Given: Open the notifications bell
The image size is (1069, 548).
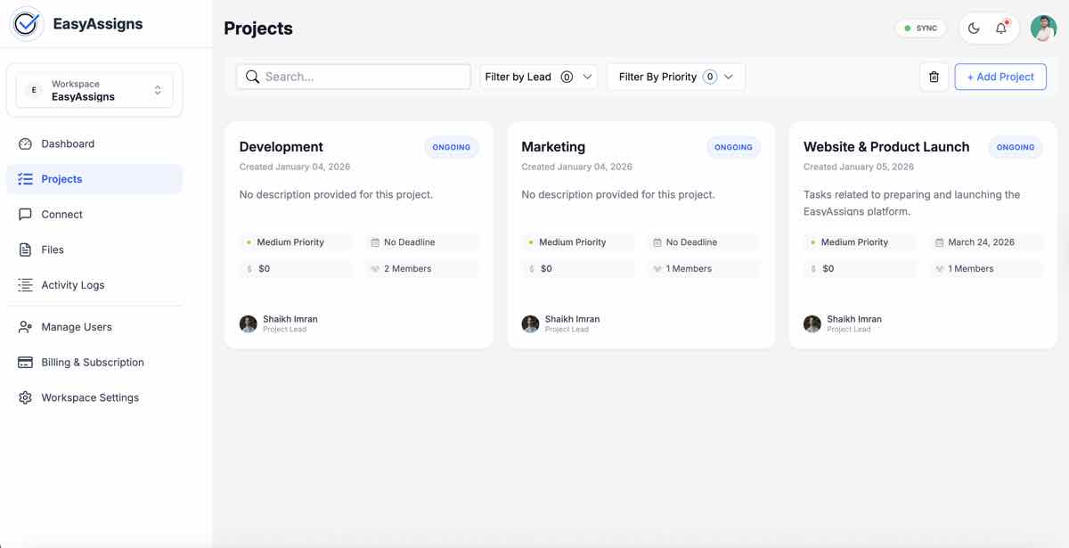Looking at the screenshot, I should tap(1000, 28).
